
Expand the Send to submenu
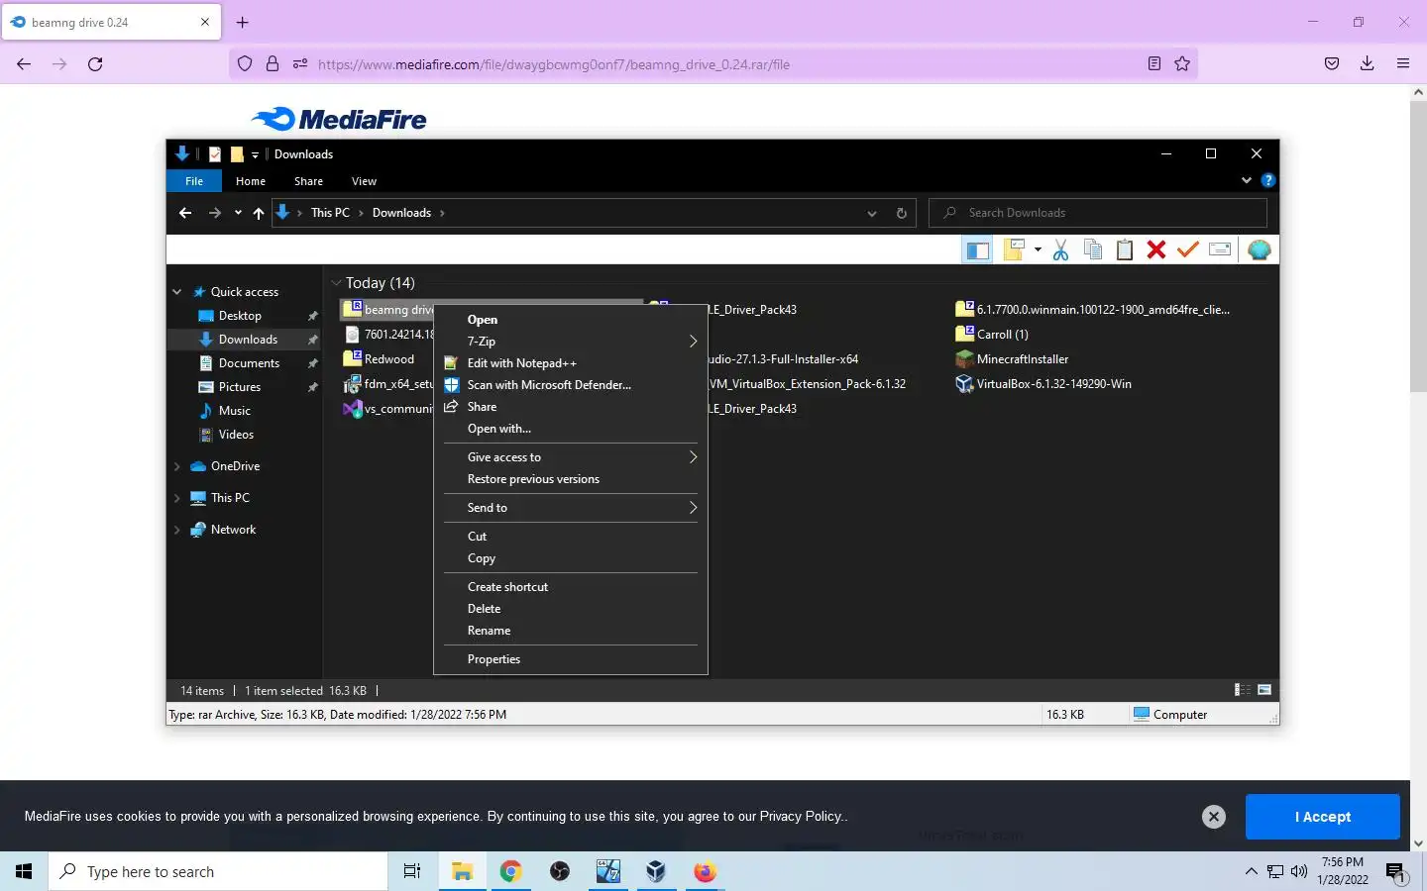[693, 508]
